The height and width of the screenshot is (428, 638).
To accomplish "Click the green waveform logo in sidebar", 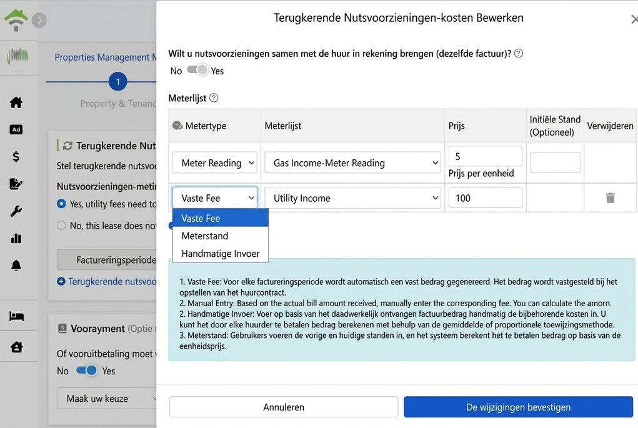I will [x=17, y=56].
